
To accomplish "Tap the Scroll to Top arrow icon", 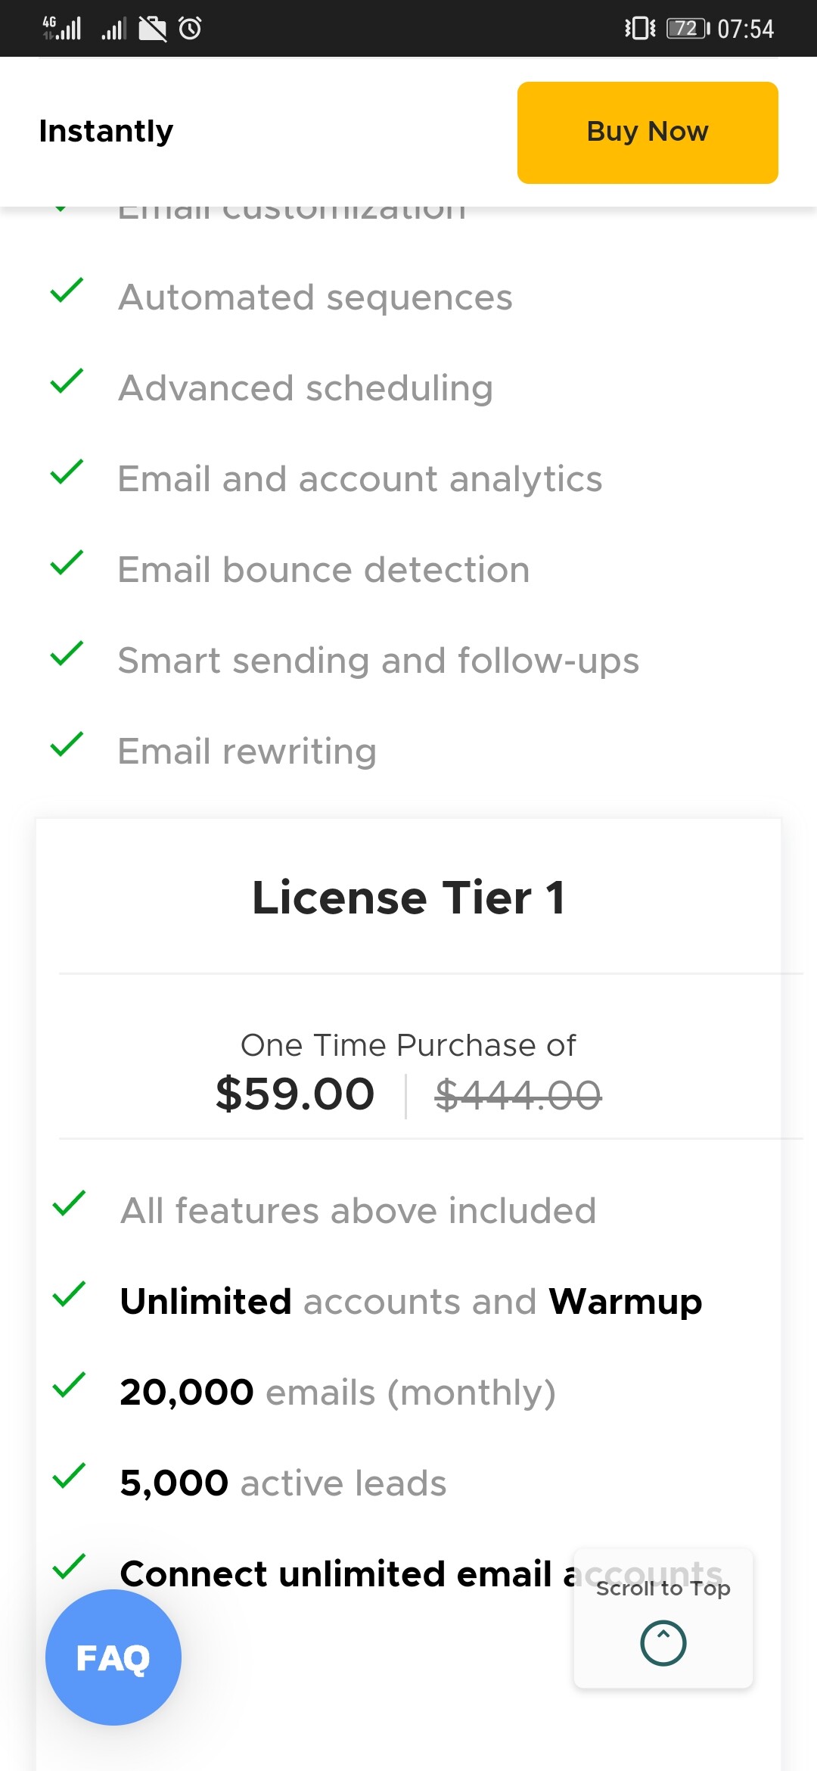I will (x=663, y=1643).
